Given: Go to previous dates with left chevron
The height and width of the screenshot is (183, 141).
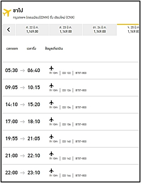Looking at the screenshot, I should (8, 30).
